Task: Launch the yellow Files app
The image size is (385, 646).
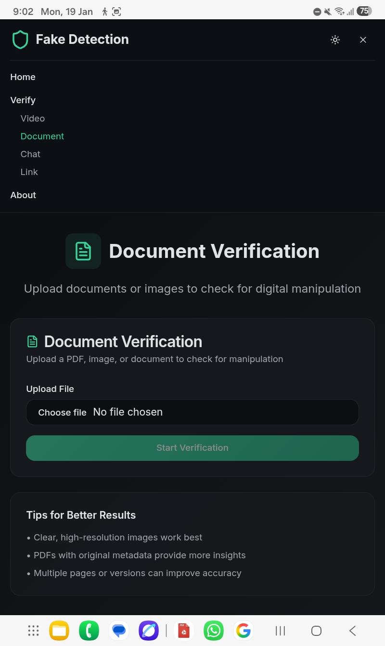Action: (x=59, y=631)
